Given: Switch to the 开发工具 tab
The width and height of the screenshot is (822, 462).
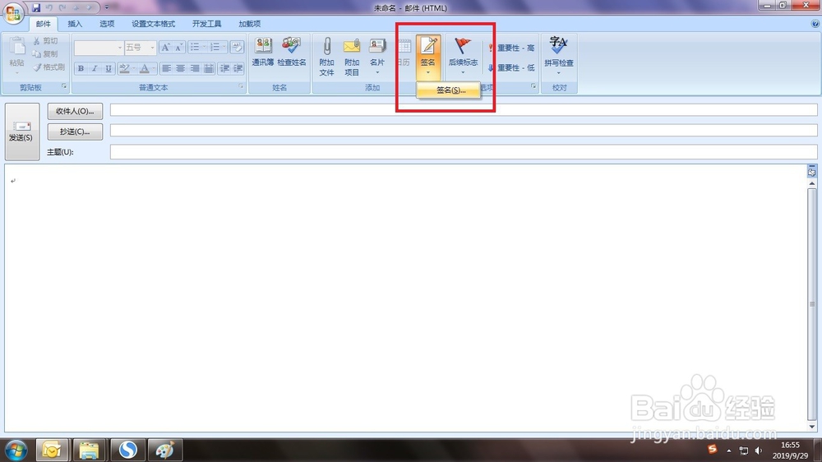Looking at the screenshot, I should pyautogui.click(x=206, y=24).
